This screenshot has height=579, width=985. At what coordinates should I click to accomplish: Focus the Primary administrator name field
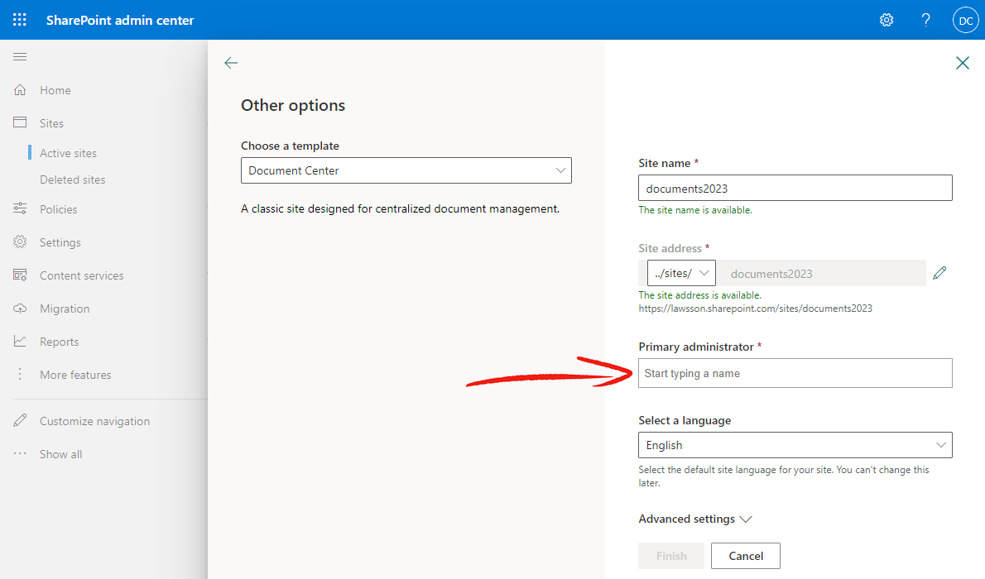(795, 373)
